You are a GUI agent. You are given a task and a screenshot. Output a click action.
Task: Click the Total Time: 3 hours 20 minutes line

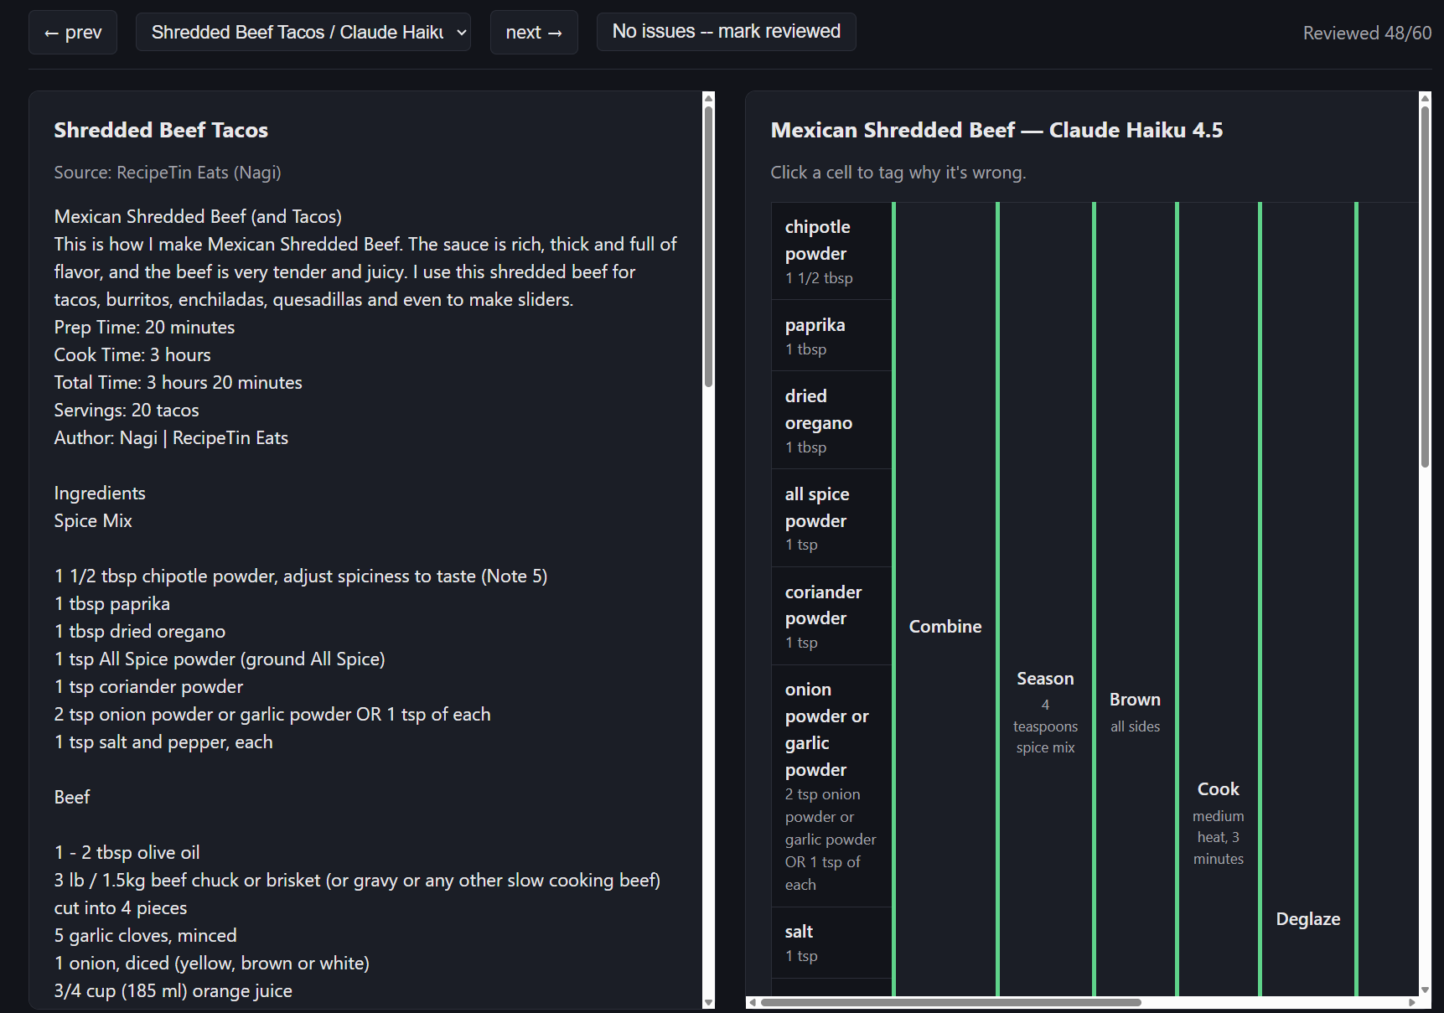coord(179,382)
